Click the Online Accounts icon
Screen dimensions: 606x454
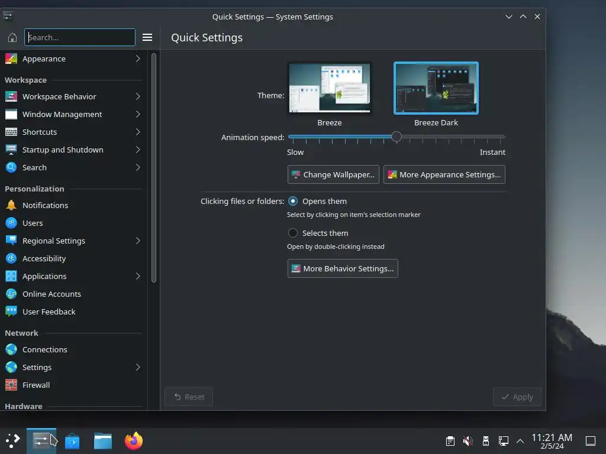click(x=11, y=294)
